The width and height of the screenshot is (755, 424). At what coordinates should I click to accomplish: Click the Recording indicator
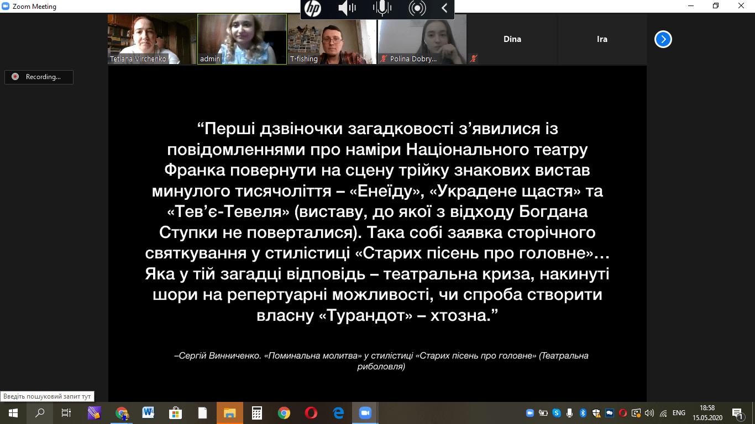[39, 77]
